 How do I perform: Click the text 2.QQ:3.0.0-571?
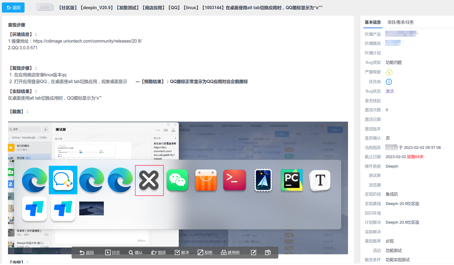pyautogui.click(x=23, y=48)
